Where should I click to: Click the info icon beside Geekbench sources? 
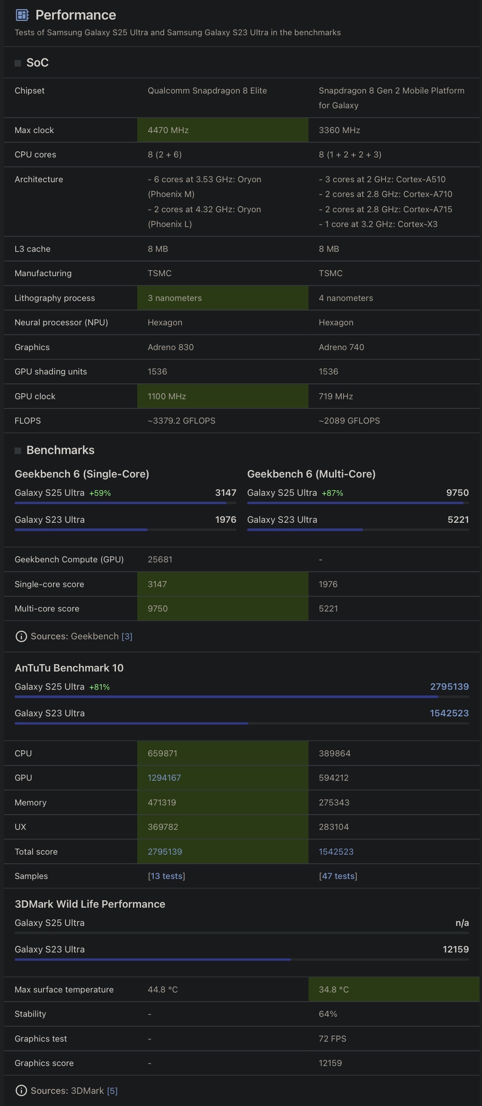(21, 636)
